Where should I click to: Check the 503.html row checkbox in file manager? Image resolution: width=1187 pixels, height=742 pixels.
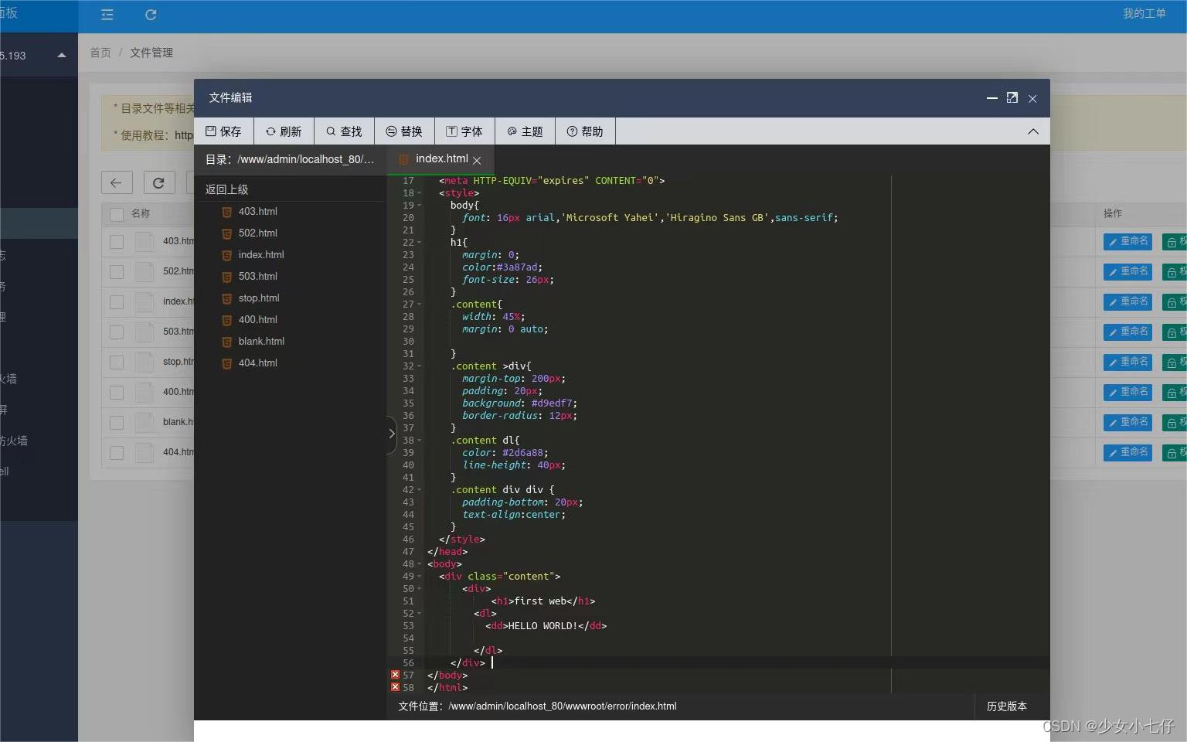(x=117, y=332)
